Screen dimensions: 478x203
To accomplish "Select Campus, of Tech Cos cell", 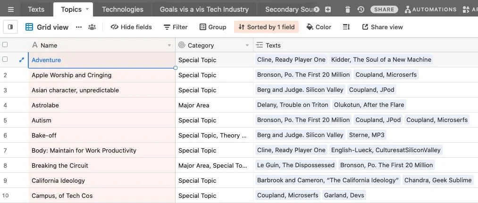I will [102, 195].
